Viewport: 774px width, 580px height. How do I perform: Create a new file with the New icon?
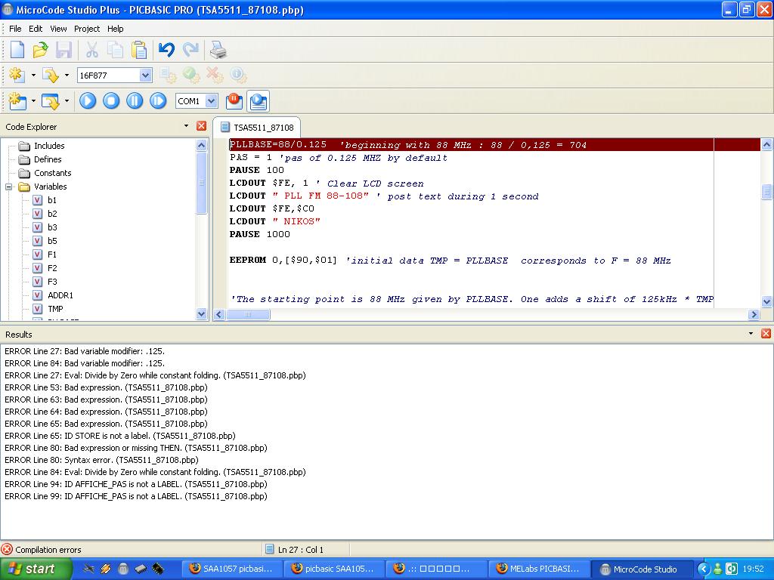coord(17,50)
